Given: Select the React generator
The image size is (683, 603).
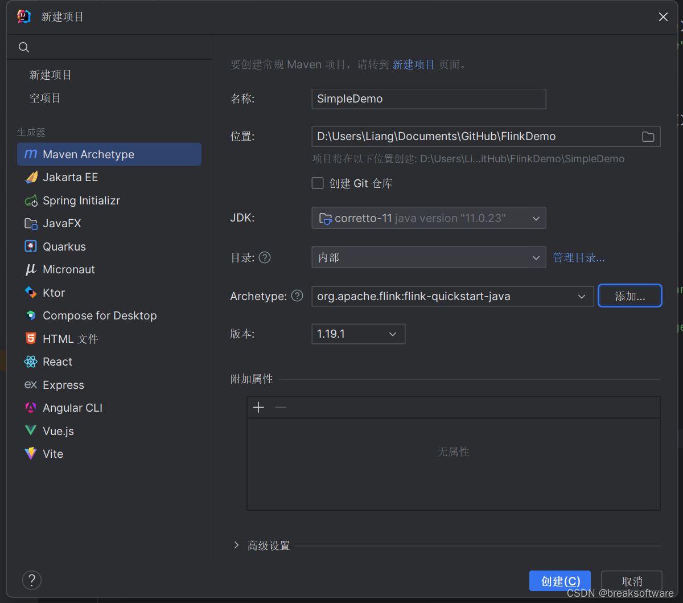Looking at the screenshot, I should [x=57, y=362].
